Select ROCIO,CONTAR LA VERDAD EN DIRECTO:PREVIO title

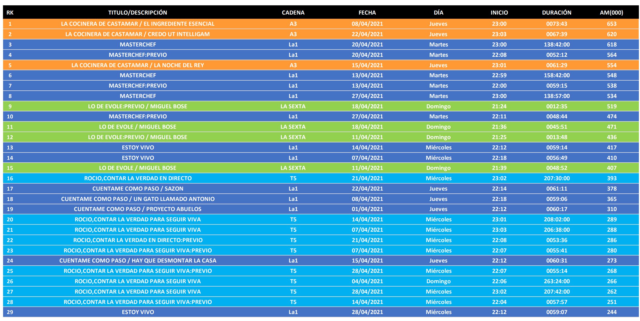(137, 240)
